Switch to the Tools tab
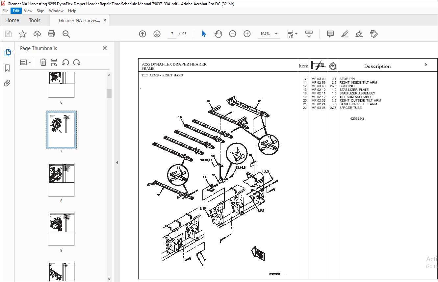The width and height of the screenshot is (438, 282). [35, 20]
